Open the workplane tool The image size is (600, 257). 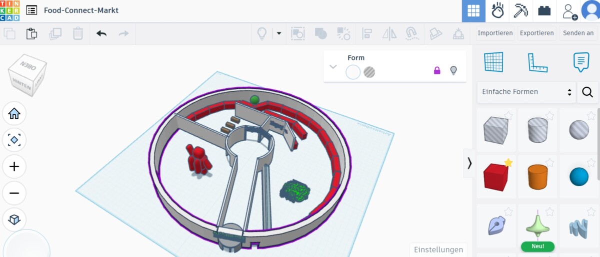pyautogui.click(x=493, y=62)
